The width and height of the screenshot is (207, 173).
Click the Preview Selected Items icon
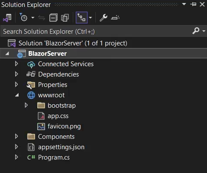coord(115,18)
